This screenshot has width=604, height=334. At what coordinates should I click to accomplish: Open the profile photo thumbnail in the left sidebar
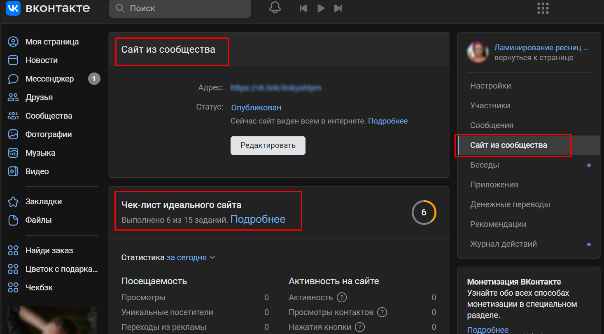[x=52, y=320]
